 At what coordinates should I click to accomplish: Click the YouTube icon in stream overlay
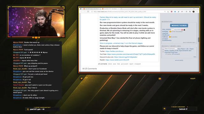coord(160,79)
